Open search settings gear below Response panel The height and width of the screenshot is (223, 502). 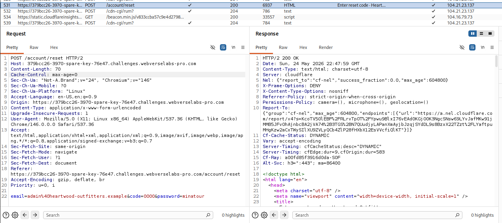264,215
